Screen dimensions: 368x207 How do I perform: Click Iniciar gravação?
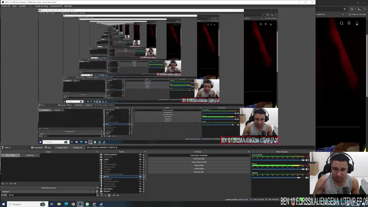(199, 159)
